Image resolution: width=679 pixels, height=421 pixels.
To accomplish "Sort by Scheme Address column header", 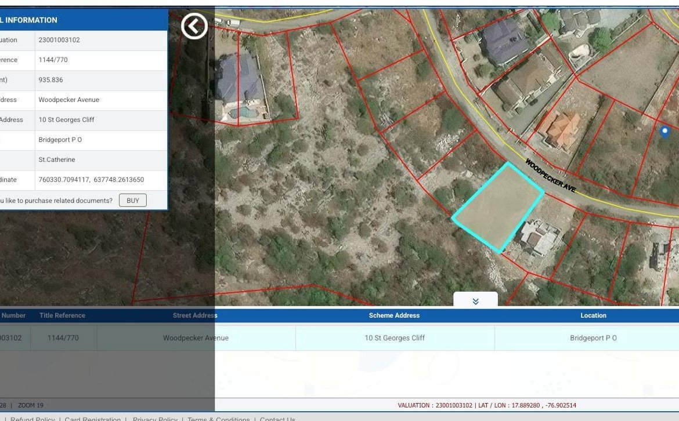I will (x=394, y=315).
